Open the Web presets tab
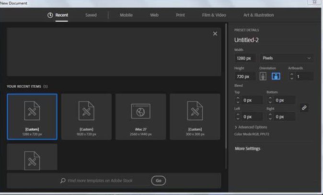The width and height of the screenshot is (323, 195). pos(154,15)
